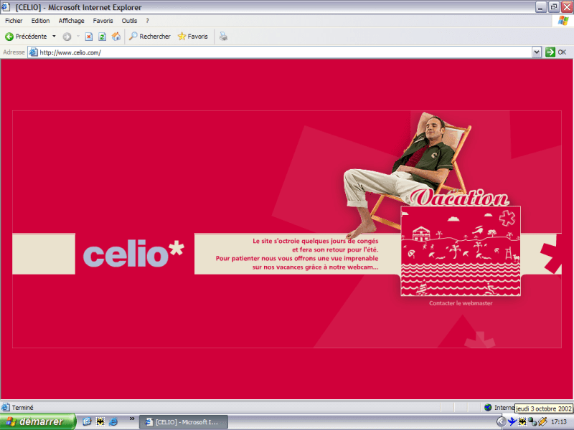The height and width of the screenshot is (430, 574).
Task: Click text "sur nos vacances grâce à notre webcam..."
Action: 315,267
